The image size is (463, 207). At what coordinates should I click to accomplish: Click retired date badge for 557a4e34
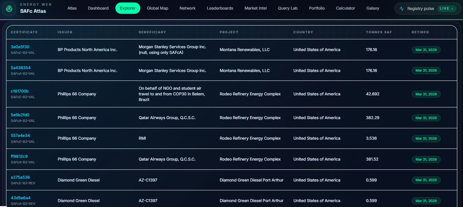(x=426, y=138)
